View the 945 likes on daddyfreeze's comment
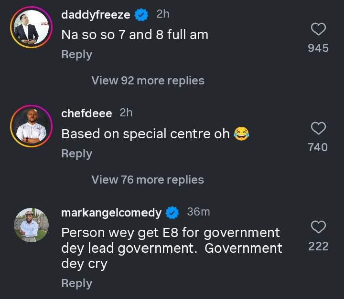The height and width of the screenshot is (299, 344). [x=318, y=48]
